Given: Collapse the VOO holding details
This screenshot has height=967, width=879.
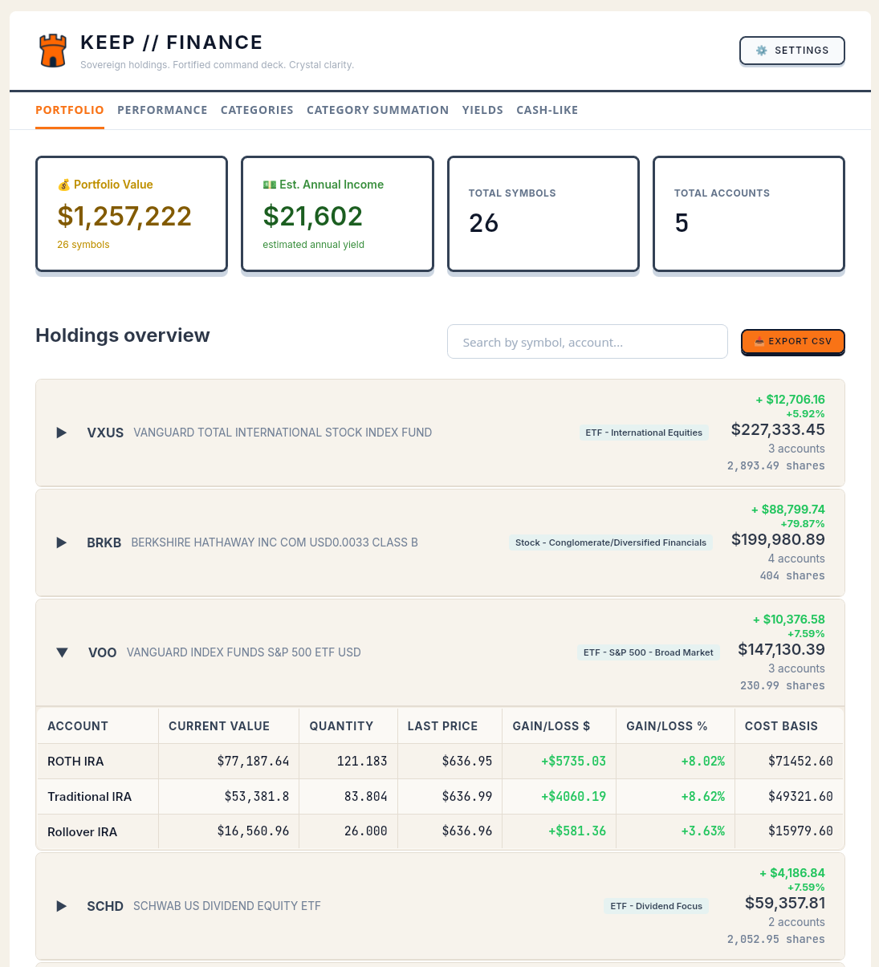Looking at the screenshot, I should point(62,652).
